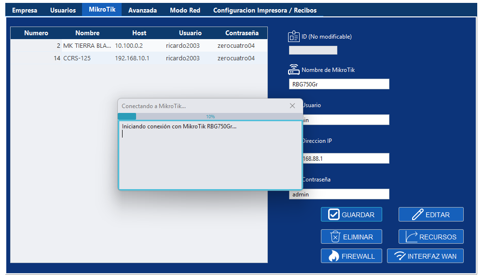Click the trash icon on ELIMINAR

click(x=335, y=236)
